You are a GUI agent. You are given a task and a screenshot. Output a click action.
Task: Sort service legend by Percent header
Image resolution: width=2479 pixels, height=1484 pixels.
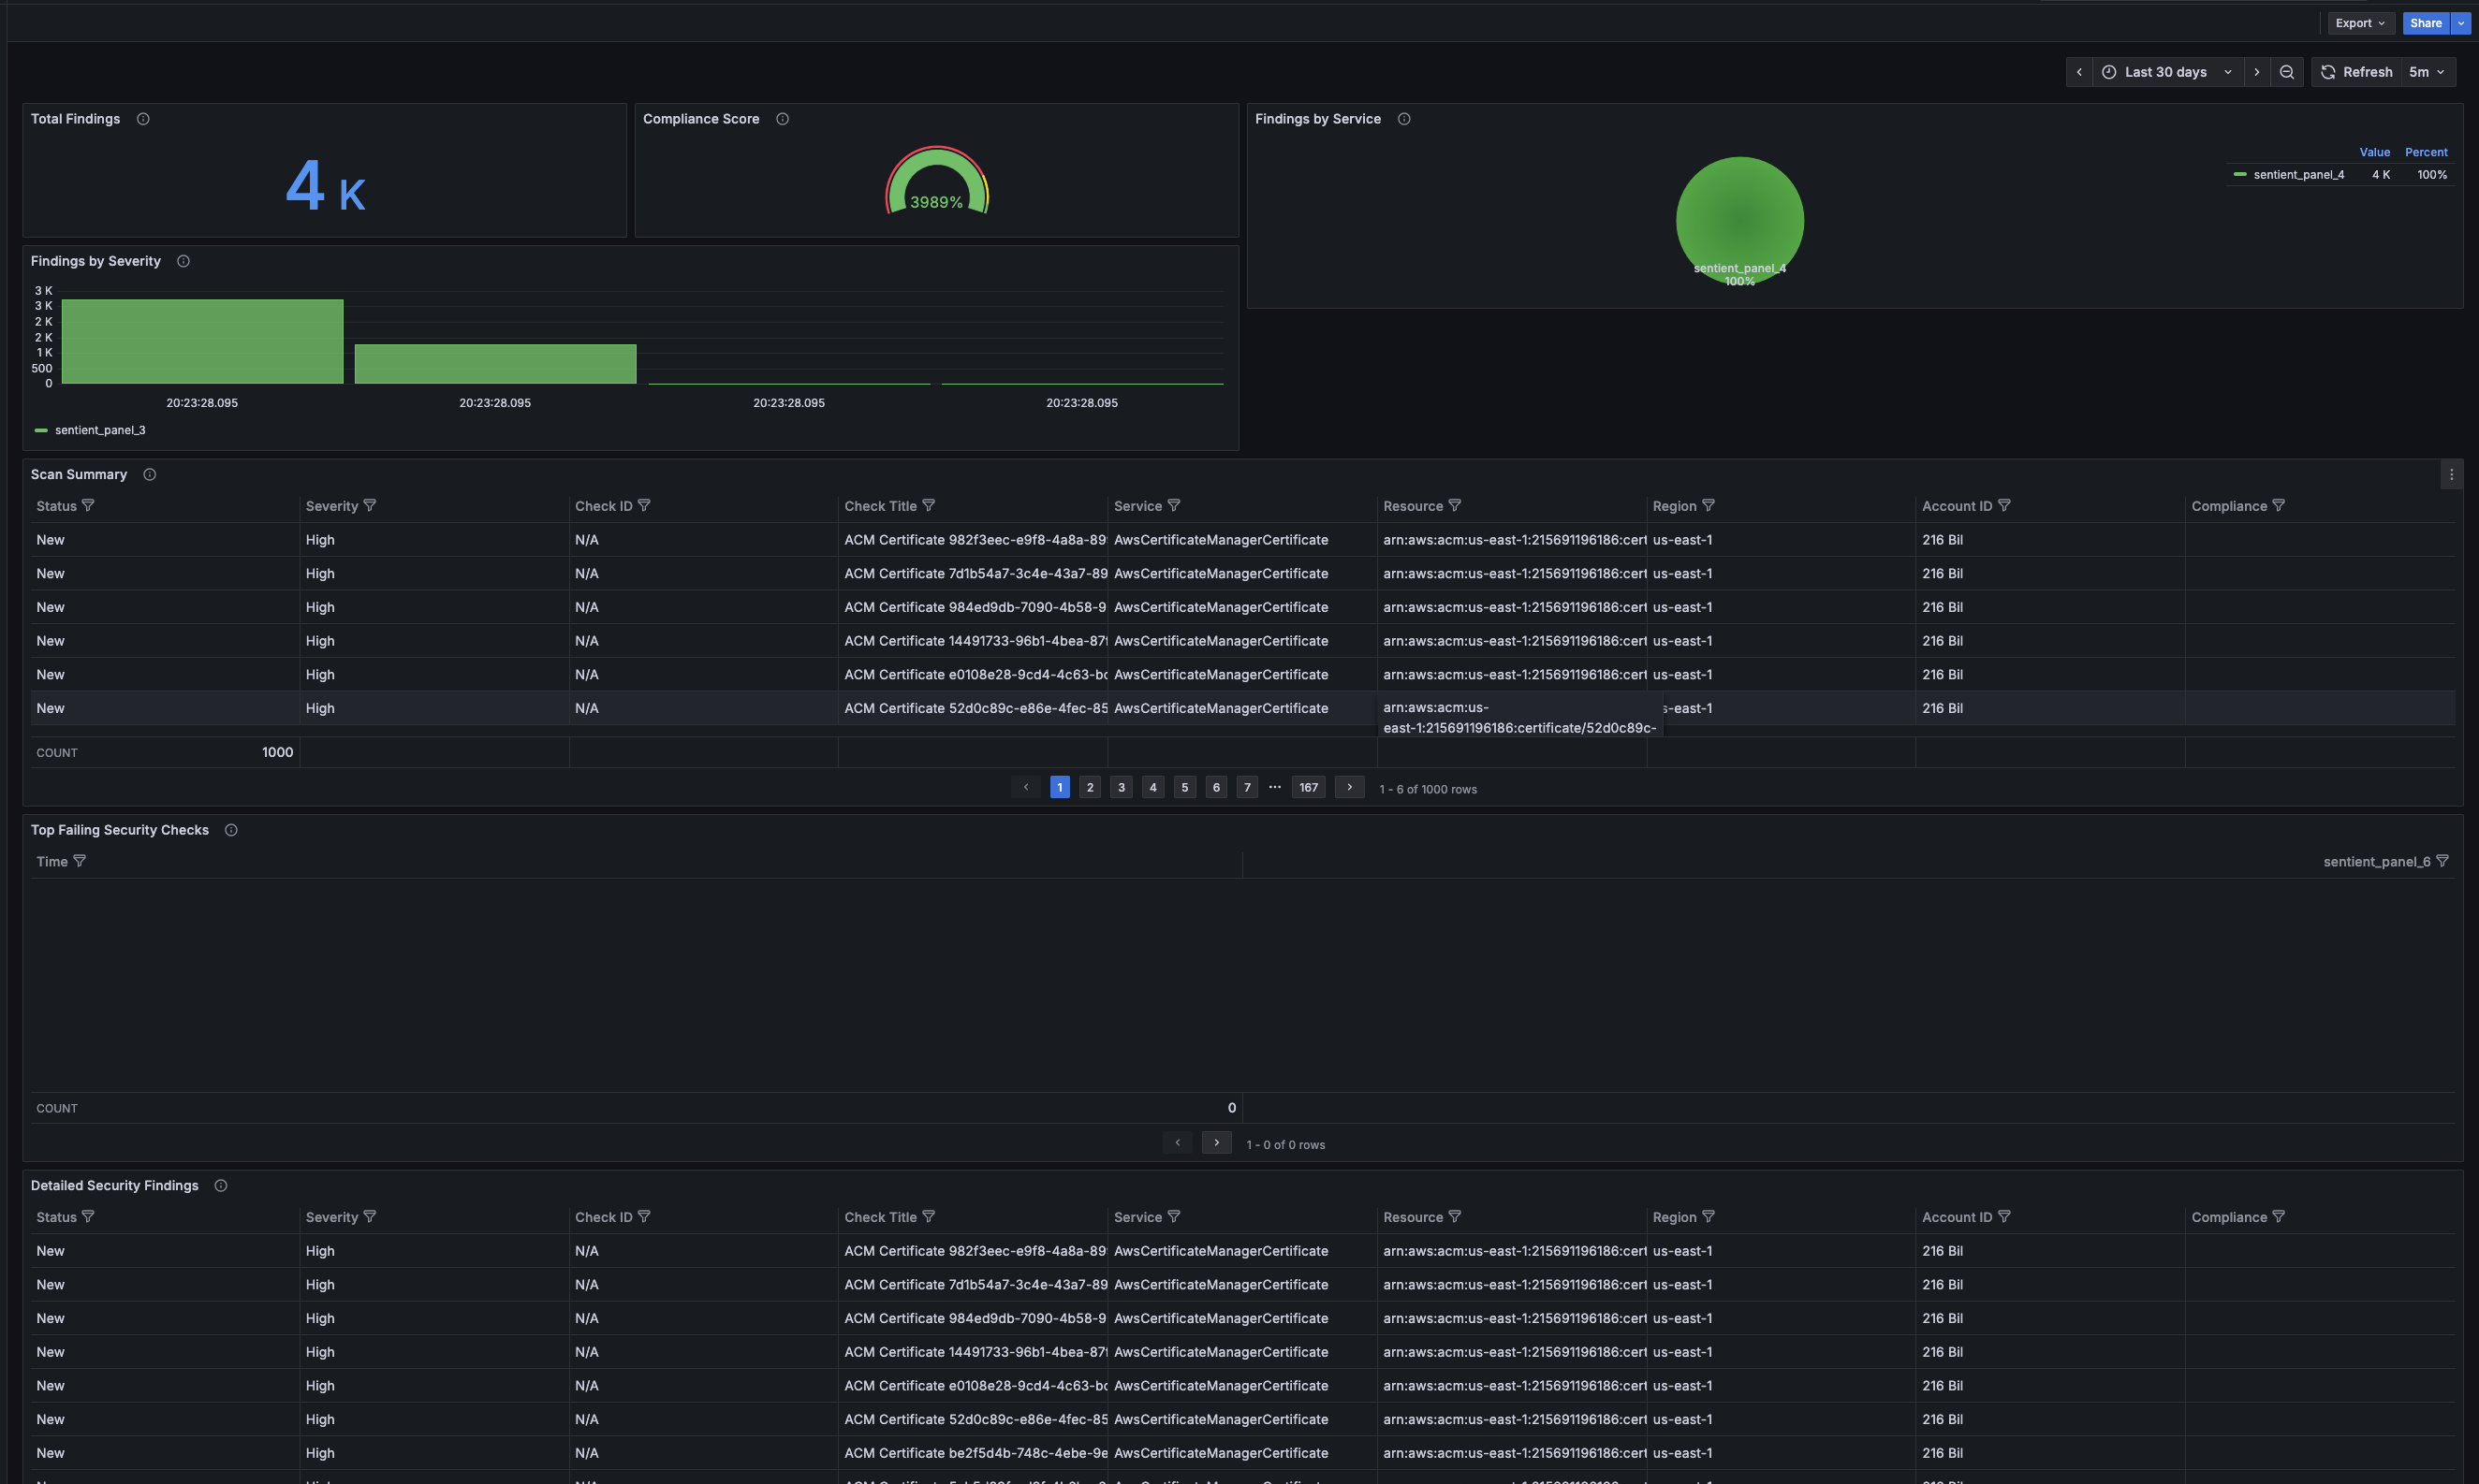click(x=2426, y=152)
